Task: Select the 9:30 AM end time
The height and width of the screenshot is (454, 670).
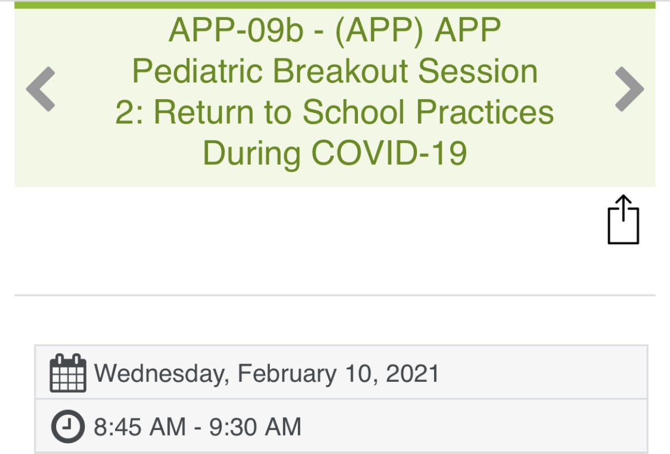Action: (255, 427)
